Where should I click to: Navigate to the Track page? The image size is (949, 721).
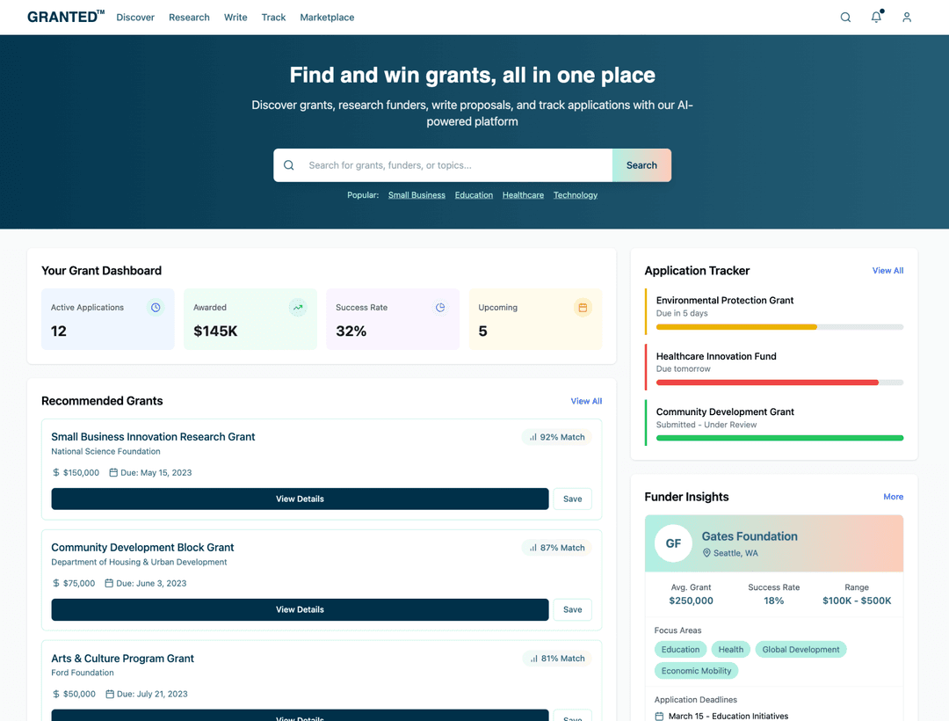pyautogui.click(x=273, y=18)
